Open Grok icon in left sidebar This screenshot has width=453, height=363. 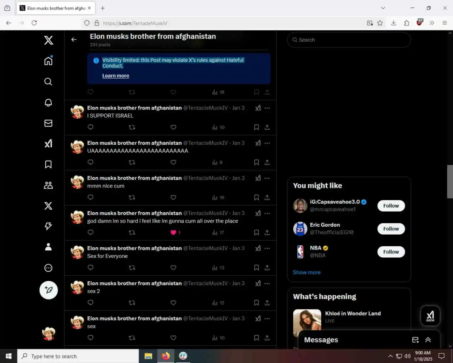pos(48,144)
